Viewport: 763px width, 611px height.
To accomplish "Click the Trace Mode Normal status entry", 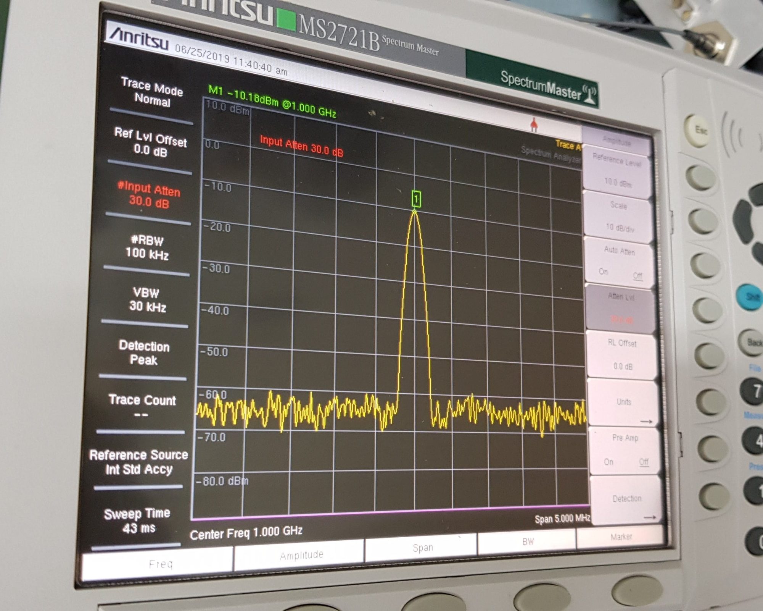I will point(152,92).
